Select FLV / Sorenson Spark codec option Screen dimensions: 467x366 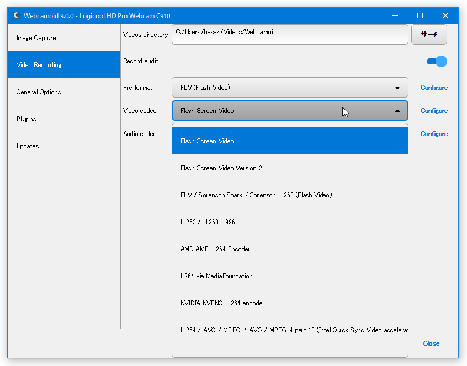point(290,195)
